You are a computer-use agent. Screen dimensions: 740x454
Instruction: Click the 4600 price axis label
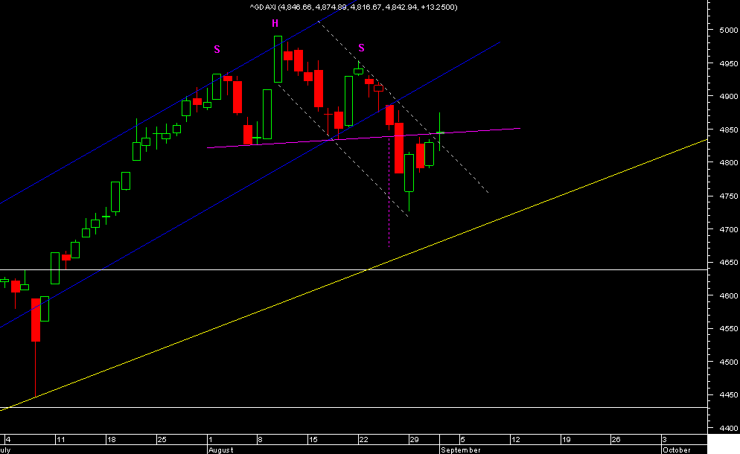[x=729, y=295]
